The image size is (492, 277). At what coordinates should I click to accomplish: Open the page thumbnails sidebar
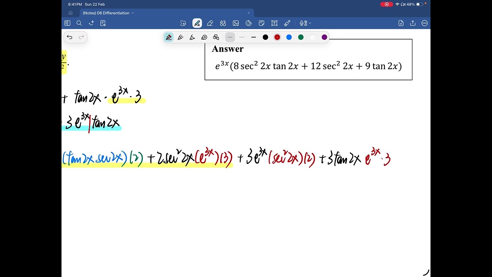[x=67, y=23]
